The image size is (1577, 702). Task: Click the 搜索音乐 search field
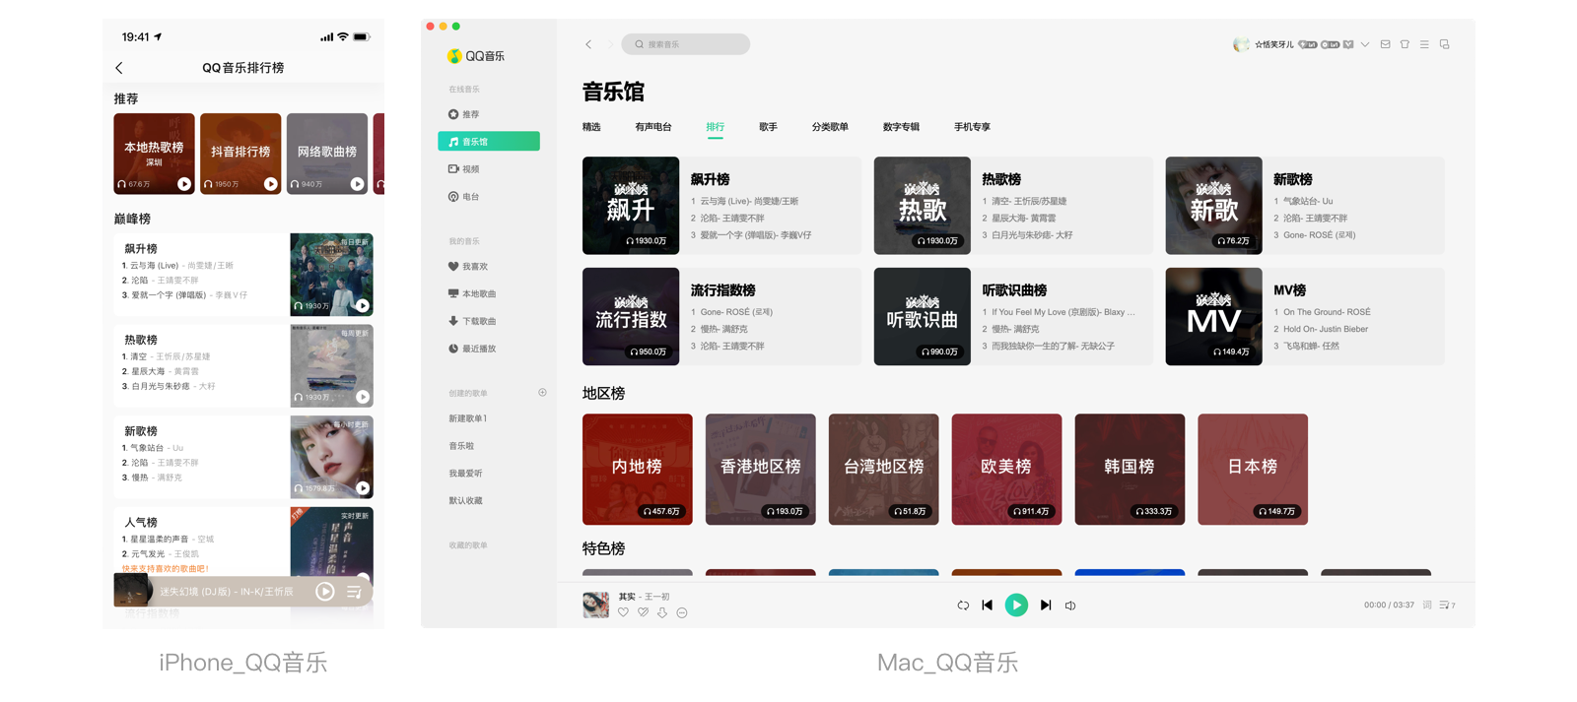pyautogui.click(x=686, y=44)
